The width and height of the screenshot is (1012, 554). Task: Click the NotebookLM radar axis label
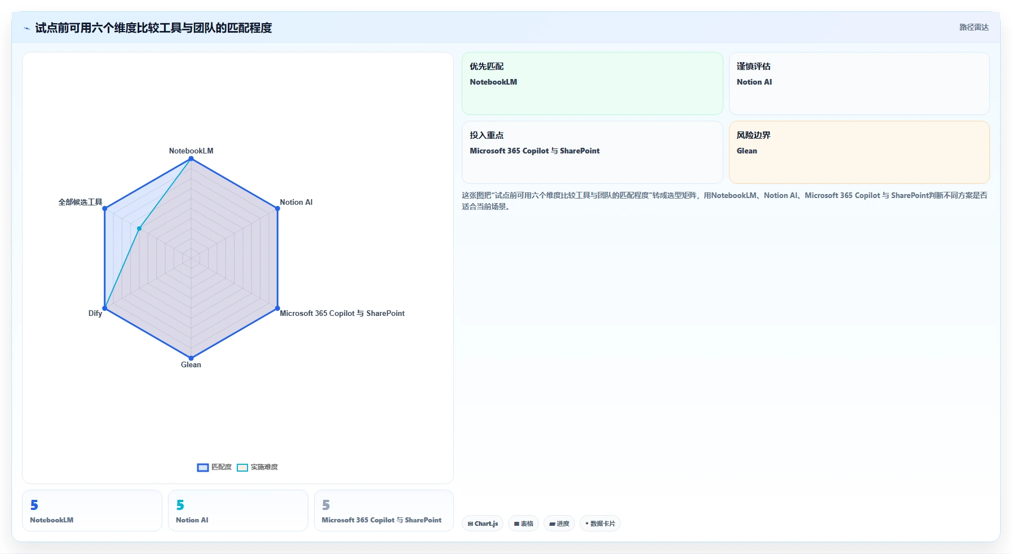coord(191,151)
